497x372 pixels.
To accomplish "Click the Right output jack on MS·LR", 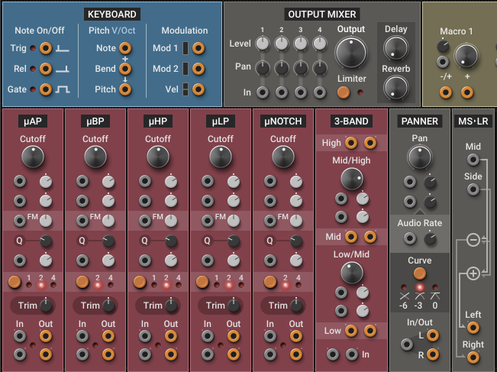I will click(x=473, y=357).
